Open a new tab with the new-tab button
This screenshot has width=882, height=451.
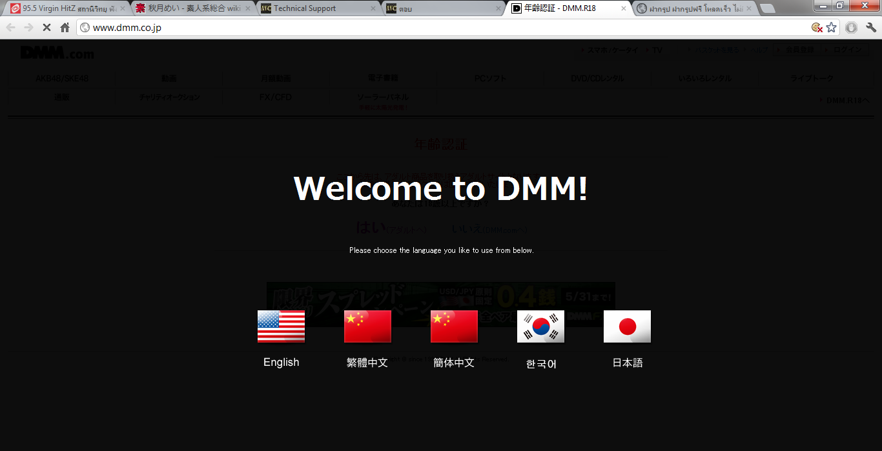point(767,8)
